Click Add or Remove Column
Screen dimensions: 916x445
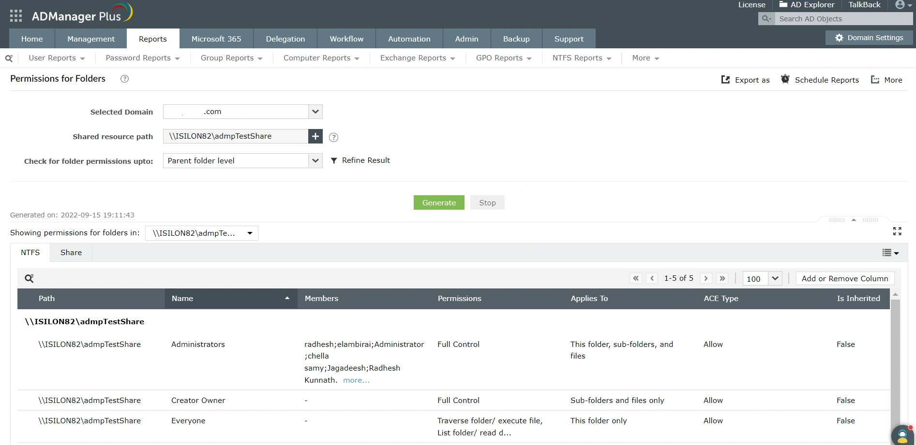click(x=844, y=278)
